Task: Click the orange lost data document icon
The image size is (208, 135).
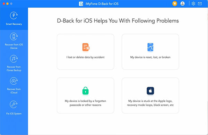Action: 86,47
